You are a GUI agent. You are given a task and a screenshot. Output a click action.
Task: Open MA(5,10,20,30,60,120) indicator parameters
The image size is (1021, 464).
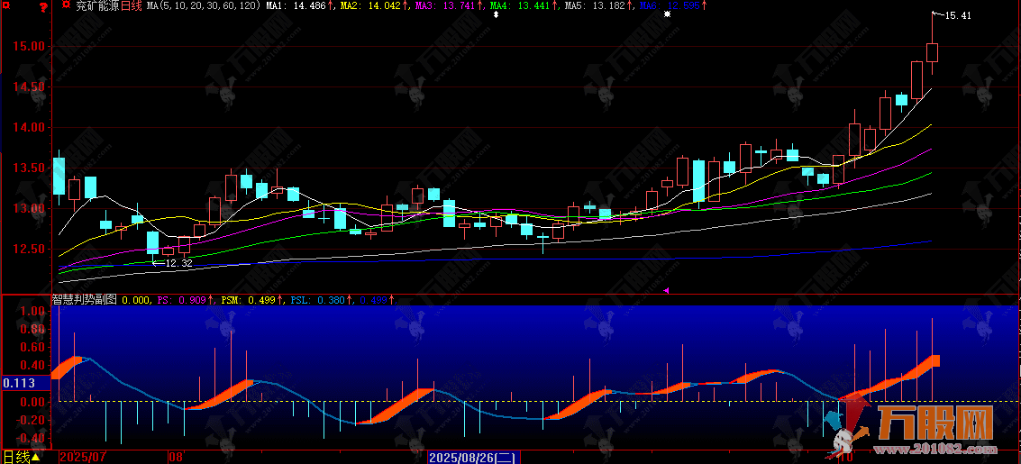pyautogui.click(x=204, y=6)
